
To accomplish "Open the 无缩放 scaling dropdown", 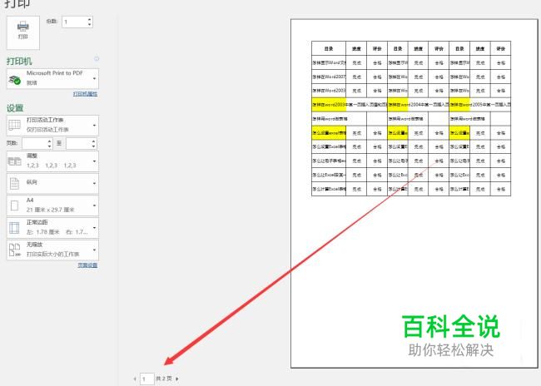I will pyautogui.click(x=52, y=250).
